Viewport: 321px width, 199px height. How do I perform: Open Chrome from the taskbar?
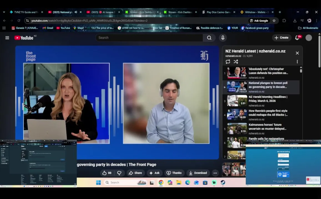click(161, 182)
